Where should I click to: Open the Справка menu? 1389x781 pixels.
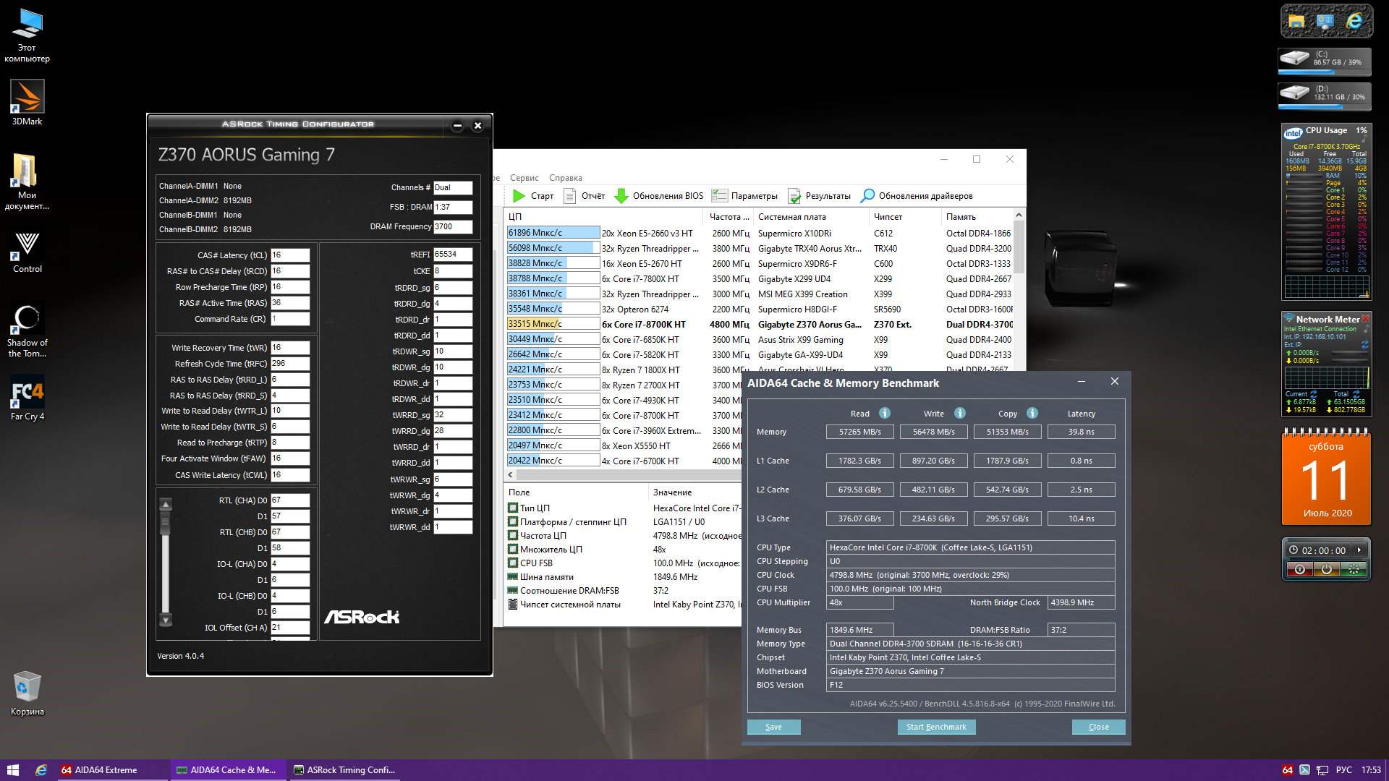pos(565,178)
